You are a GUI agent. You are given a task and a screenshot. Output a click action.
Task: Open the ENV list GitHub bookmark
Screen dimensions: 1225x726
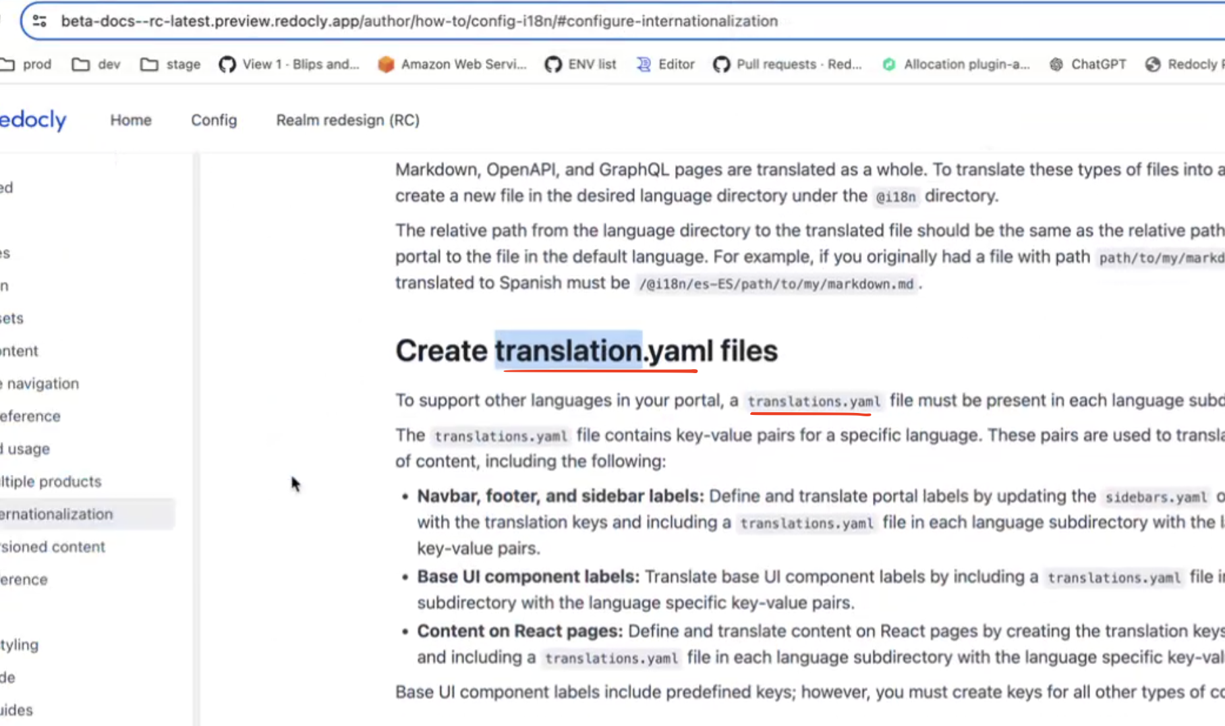pyautogui.click(x=581, y=64)
